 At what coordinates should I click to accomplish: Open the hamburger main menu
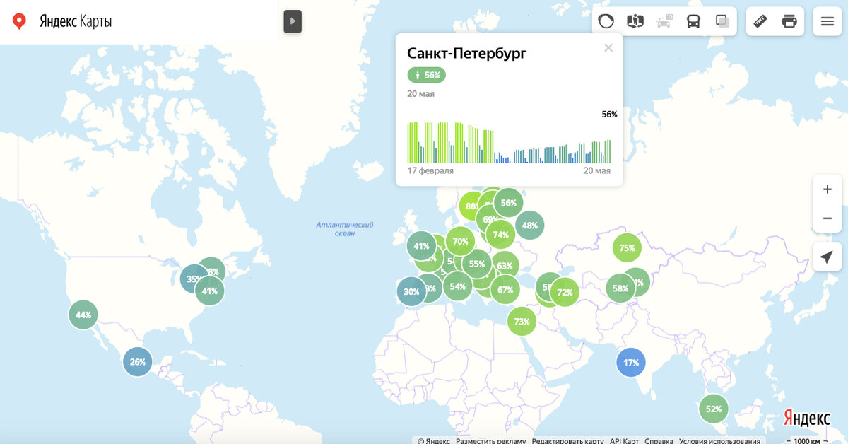pyautogui.click(x=828, y=21)
